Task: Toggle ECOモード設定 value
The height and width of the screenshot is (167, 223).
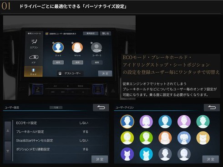Action: pyautogui.click(x=84, y=123)
